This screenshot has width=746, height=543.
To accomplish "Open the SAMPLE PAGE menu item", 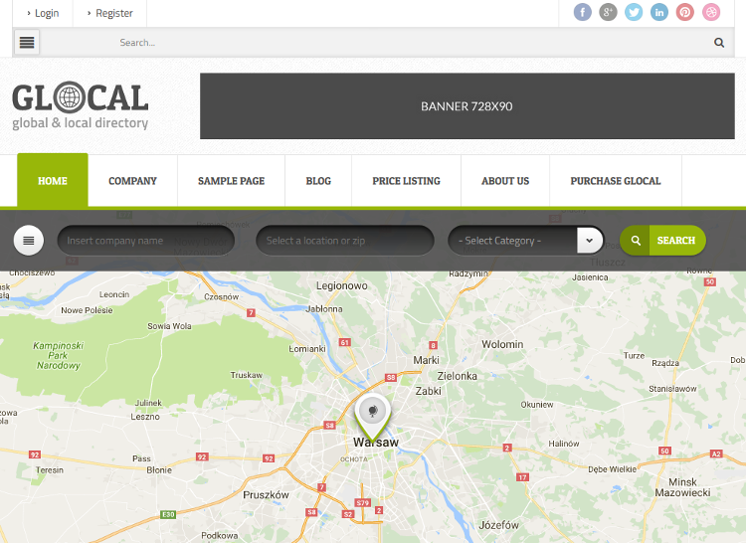I will [231, 181].
